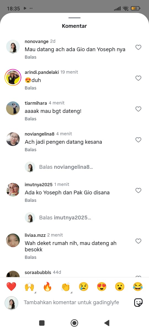The width and height of the screenshot is (149, 332).
Task: Tap the Android back navigation button
Action: (107, 323)
